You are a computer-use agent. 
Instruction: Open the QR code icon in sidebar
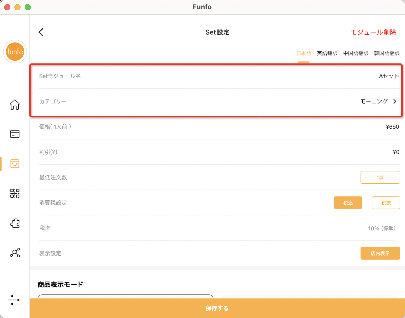(x=15, y=193)
